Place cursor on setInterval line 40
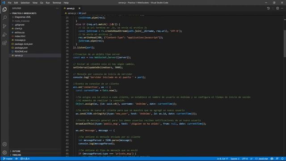 [x=98, y=68]
